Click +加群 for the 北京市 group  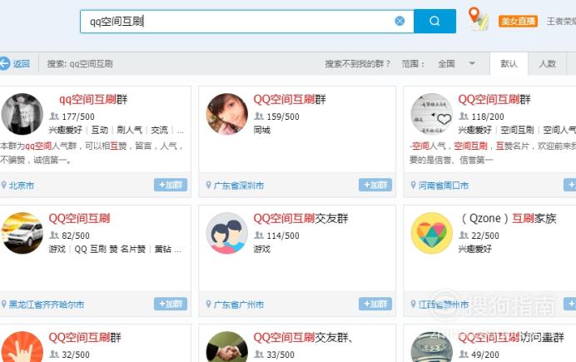171,185
